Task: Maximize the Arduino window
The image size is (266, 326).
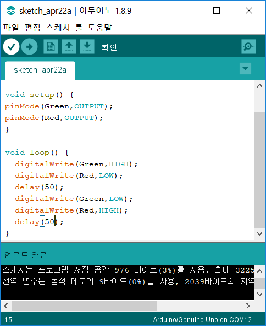Action: click(217, 10)
